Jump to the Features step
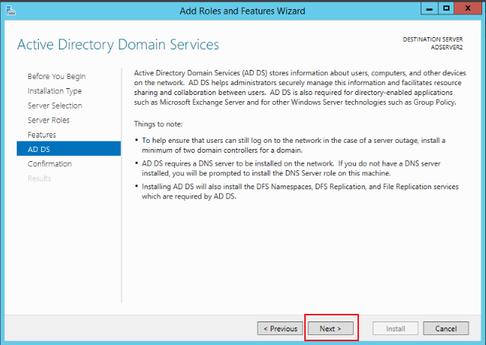Screen dimensions: 486x345 point(42,135)
